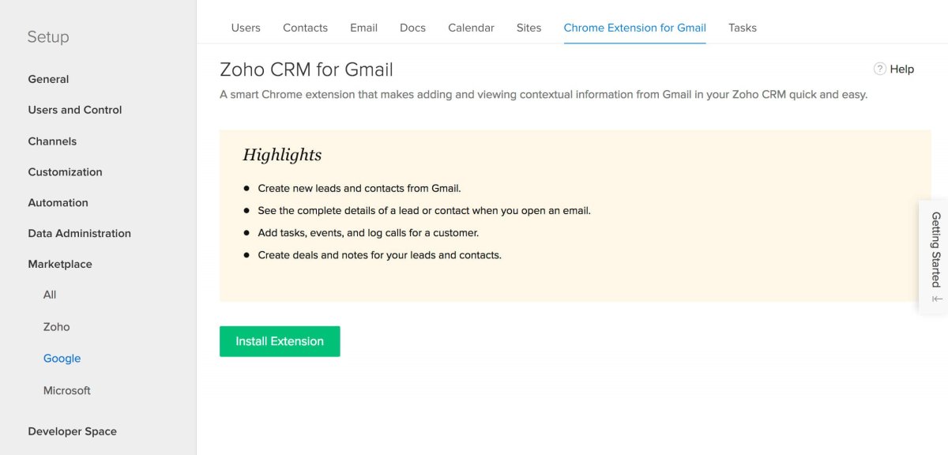948x455 pixels.
Task: Open the Tasks tab
Action: coord(743,28)
